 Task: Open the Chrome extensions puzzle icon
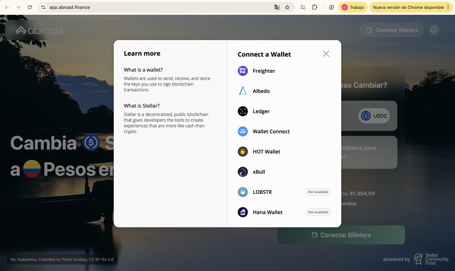click(314, 7)
